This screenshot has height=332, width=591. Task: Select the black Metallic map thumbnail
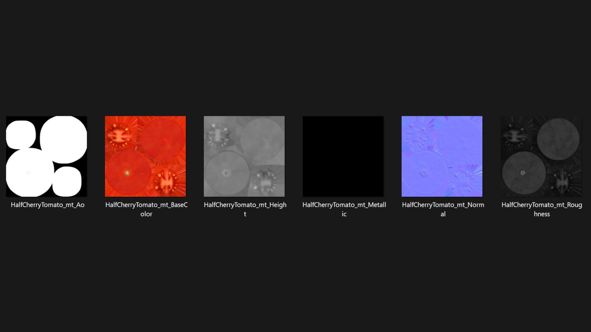point(343,156)
